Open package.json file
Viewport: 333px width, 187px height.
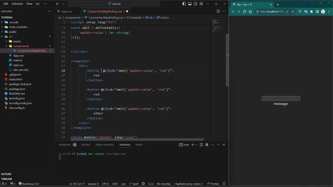pyautogui.click(x=17, y=89)
